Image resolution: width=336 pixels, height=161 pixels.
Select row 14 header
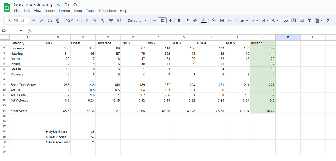point(4,111)
